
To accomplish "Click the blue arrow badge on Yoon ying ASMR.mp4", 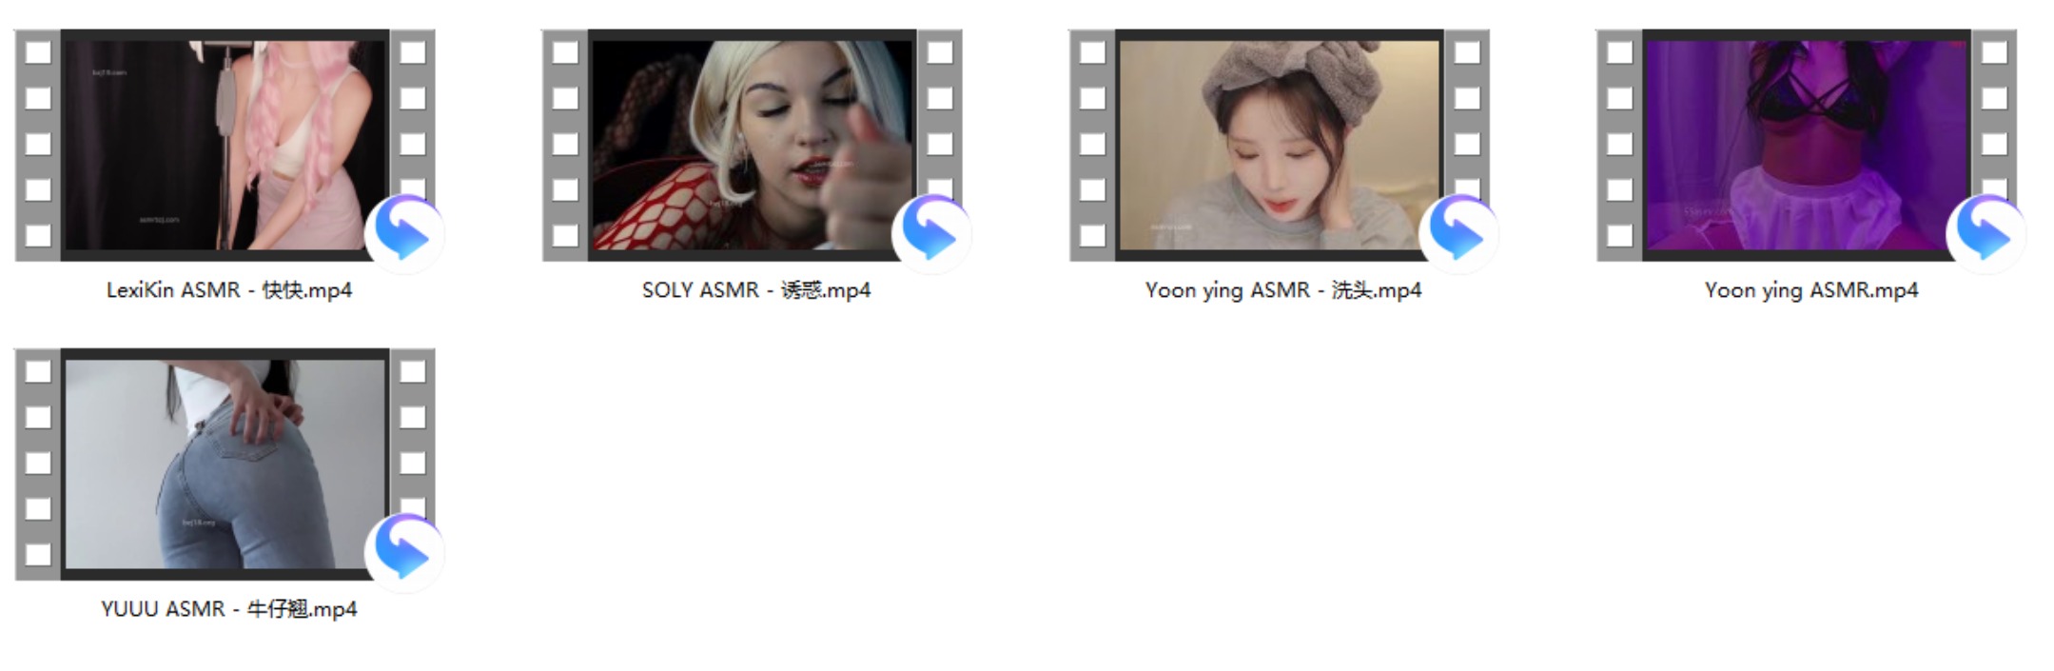I will [x=1986, y=233].
